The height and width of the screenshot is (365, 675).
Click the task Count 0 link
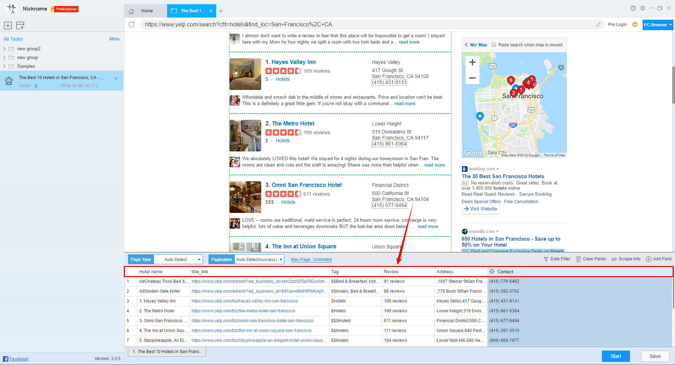[x=36, y=86]
